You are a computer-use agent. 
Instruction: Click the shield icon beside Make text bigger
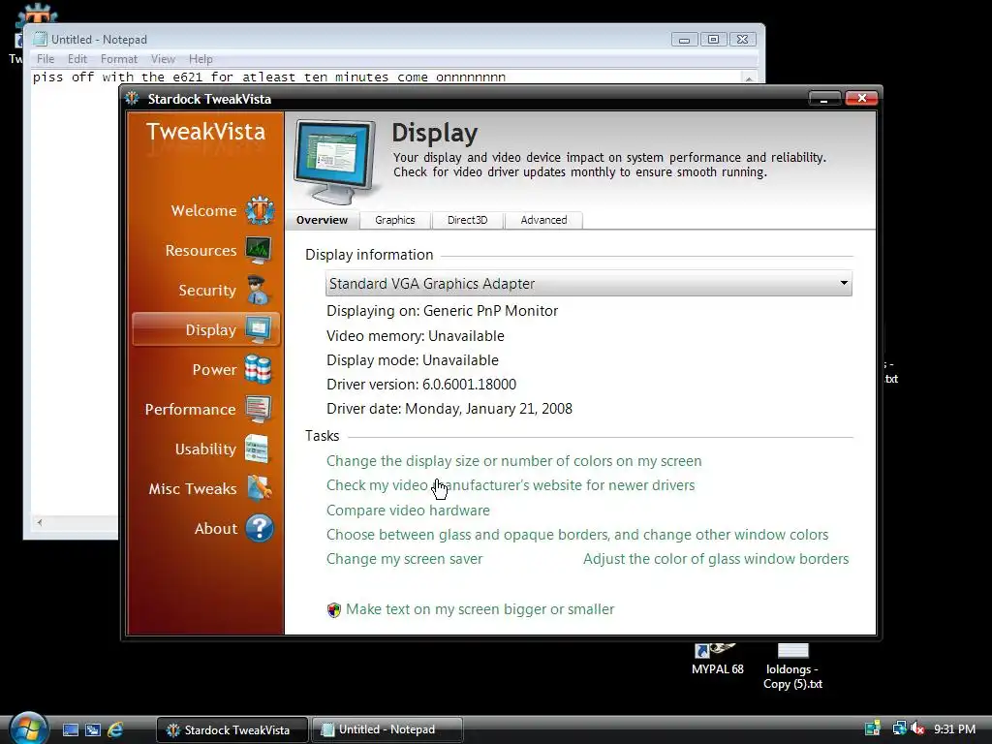(334, 610)
